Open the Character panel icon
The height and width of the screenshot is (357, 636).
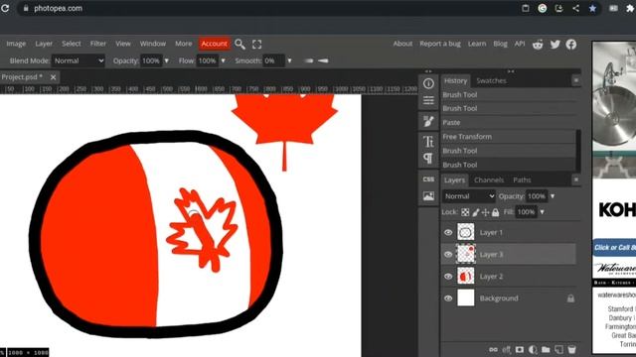[x=428, y=141]
